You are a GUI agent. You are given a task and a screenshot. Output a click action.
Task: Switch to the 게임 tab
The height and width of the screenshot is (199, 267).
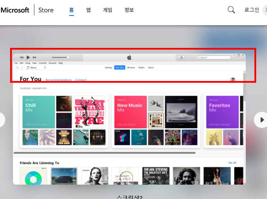[x=108, y=10]
